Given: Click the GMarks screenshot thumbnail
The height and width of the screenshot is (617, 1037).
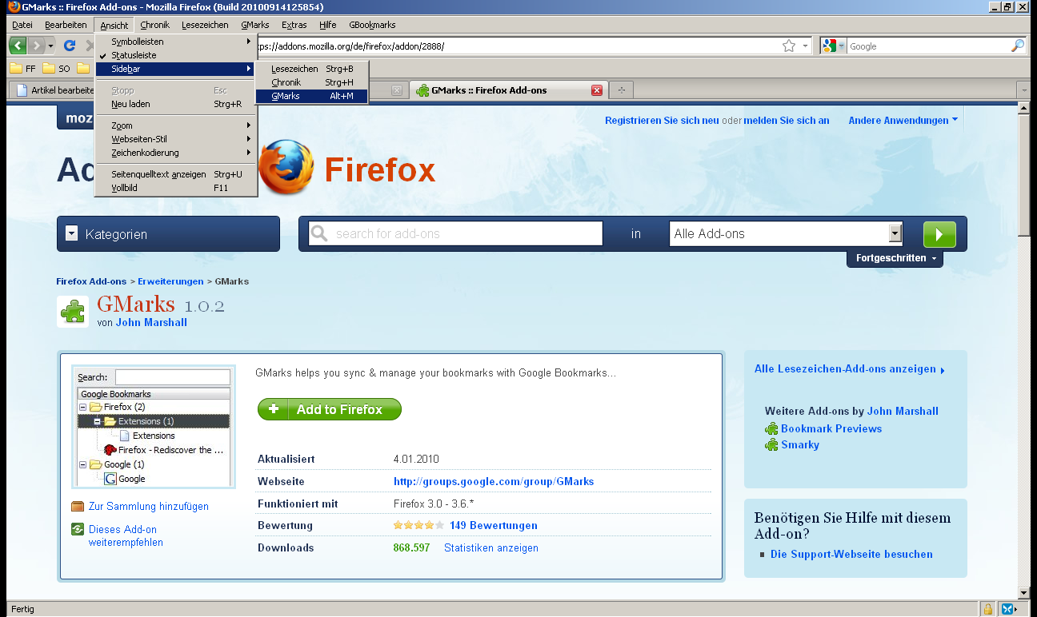Looking at the screenshot, I should pyautogui.click(x=154, y=428).
